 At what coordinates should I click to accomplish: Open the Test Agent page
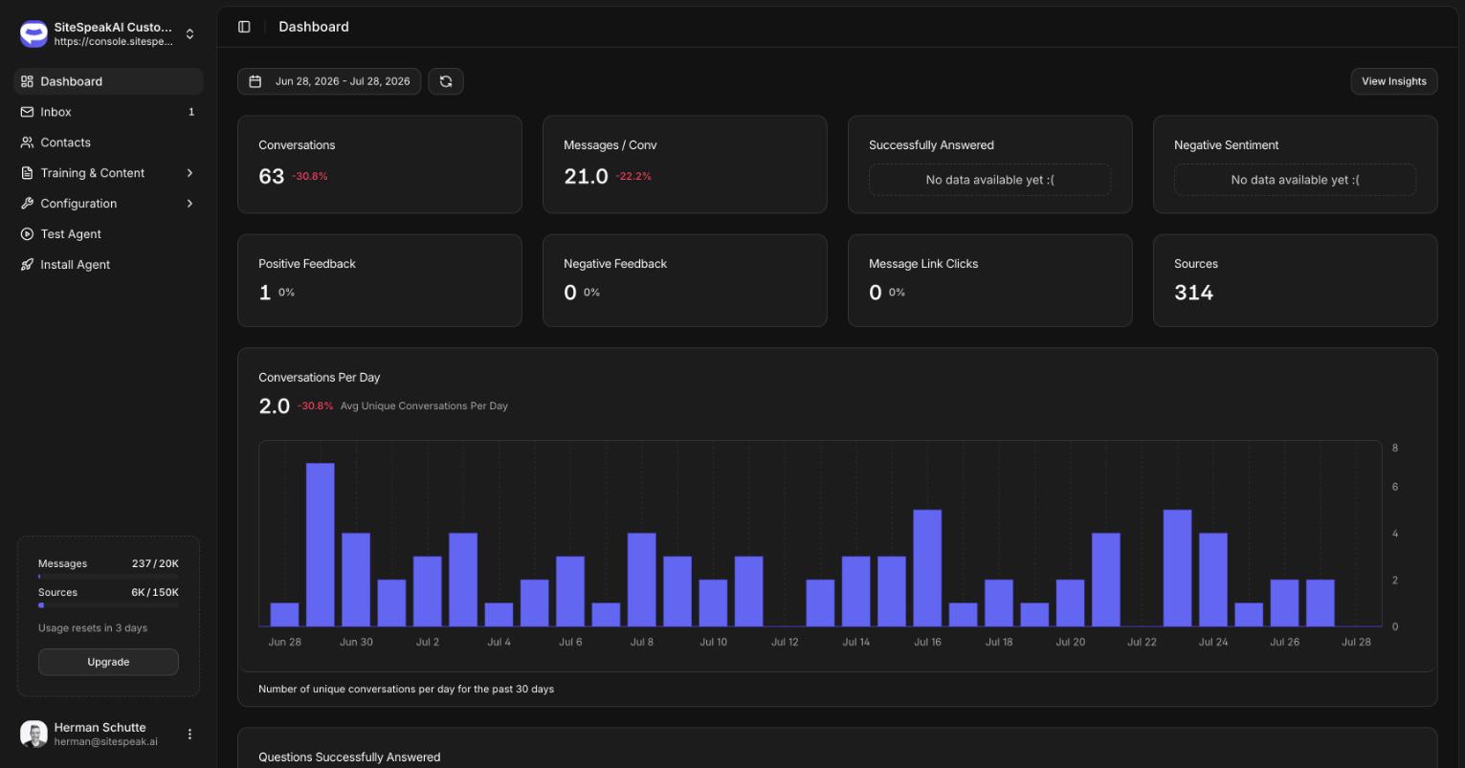pos(108,234)
